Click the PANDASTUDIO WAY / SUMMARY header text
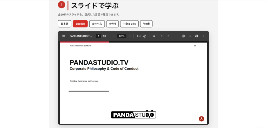 click(80, 46)
